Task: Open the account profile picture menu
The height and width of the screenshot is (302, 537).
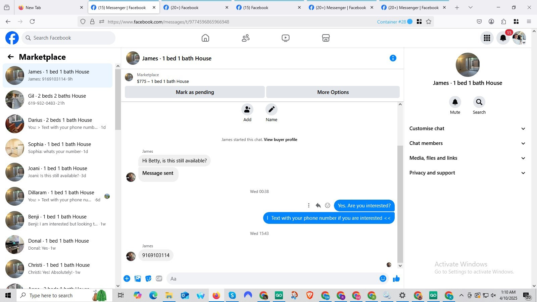Action: (x=519, y=38)
